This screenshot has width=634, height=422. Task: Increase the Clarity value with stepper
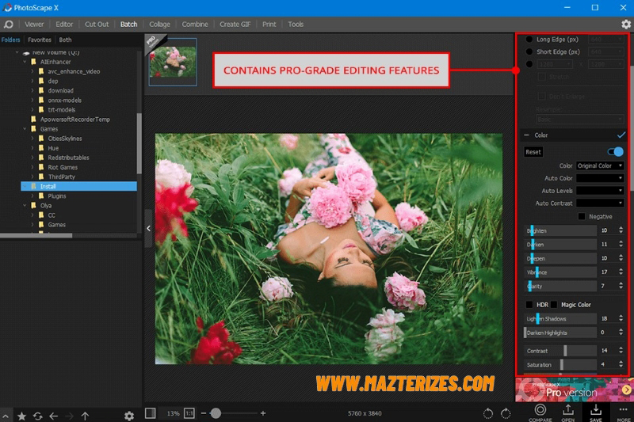click(x=621, y=283)
